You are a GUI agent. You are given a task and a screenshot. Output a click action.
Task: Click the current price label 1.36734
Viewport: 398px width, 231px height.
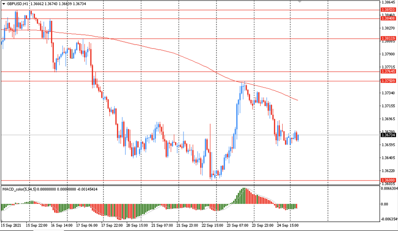(388, 135)
